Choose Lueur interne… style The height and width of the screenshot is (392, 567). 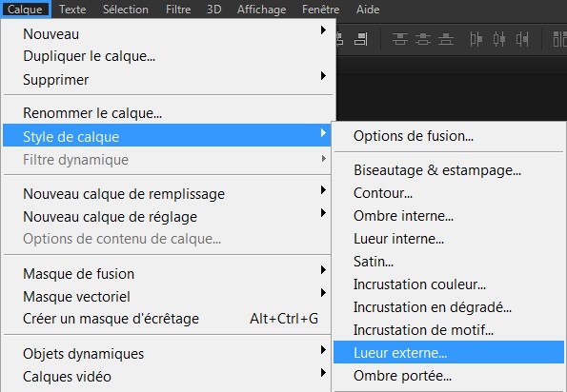[x=449, y=239]
